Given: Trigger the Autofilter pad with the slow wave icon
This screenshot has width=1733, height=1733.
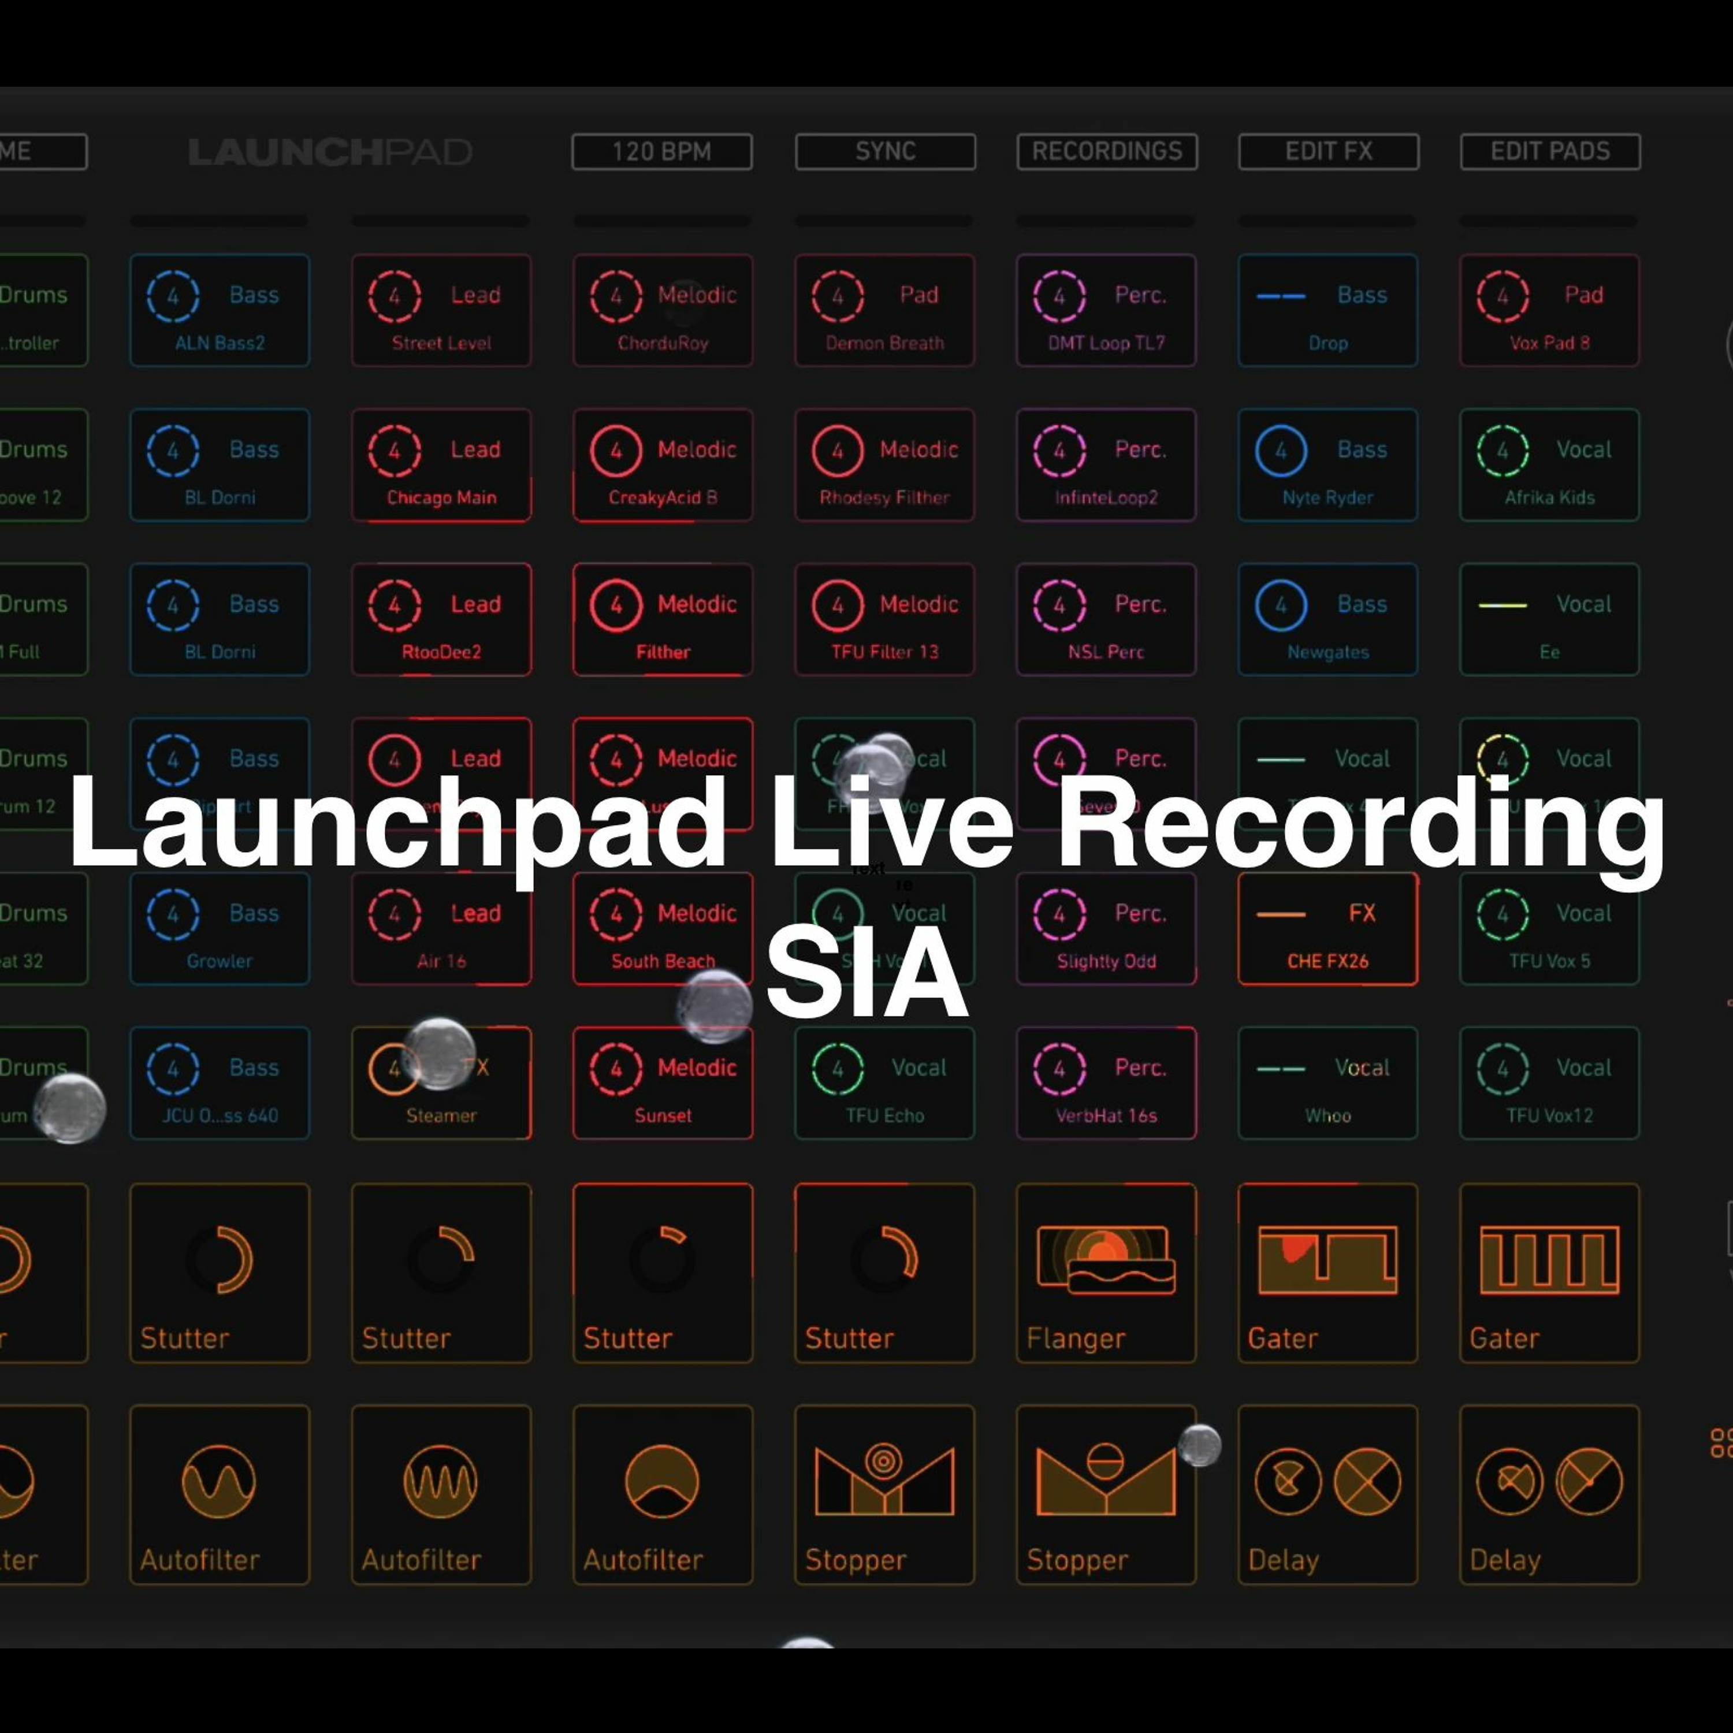Looking at the screenshot, I should tap(220, 1496).
